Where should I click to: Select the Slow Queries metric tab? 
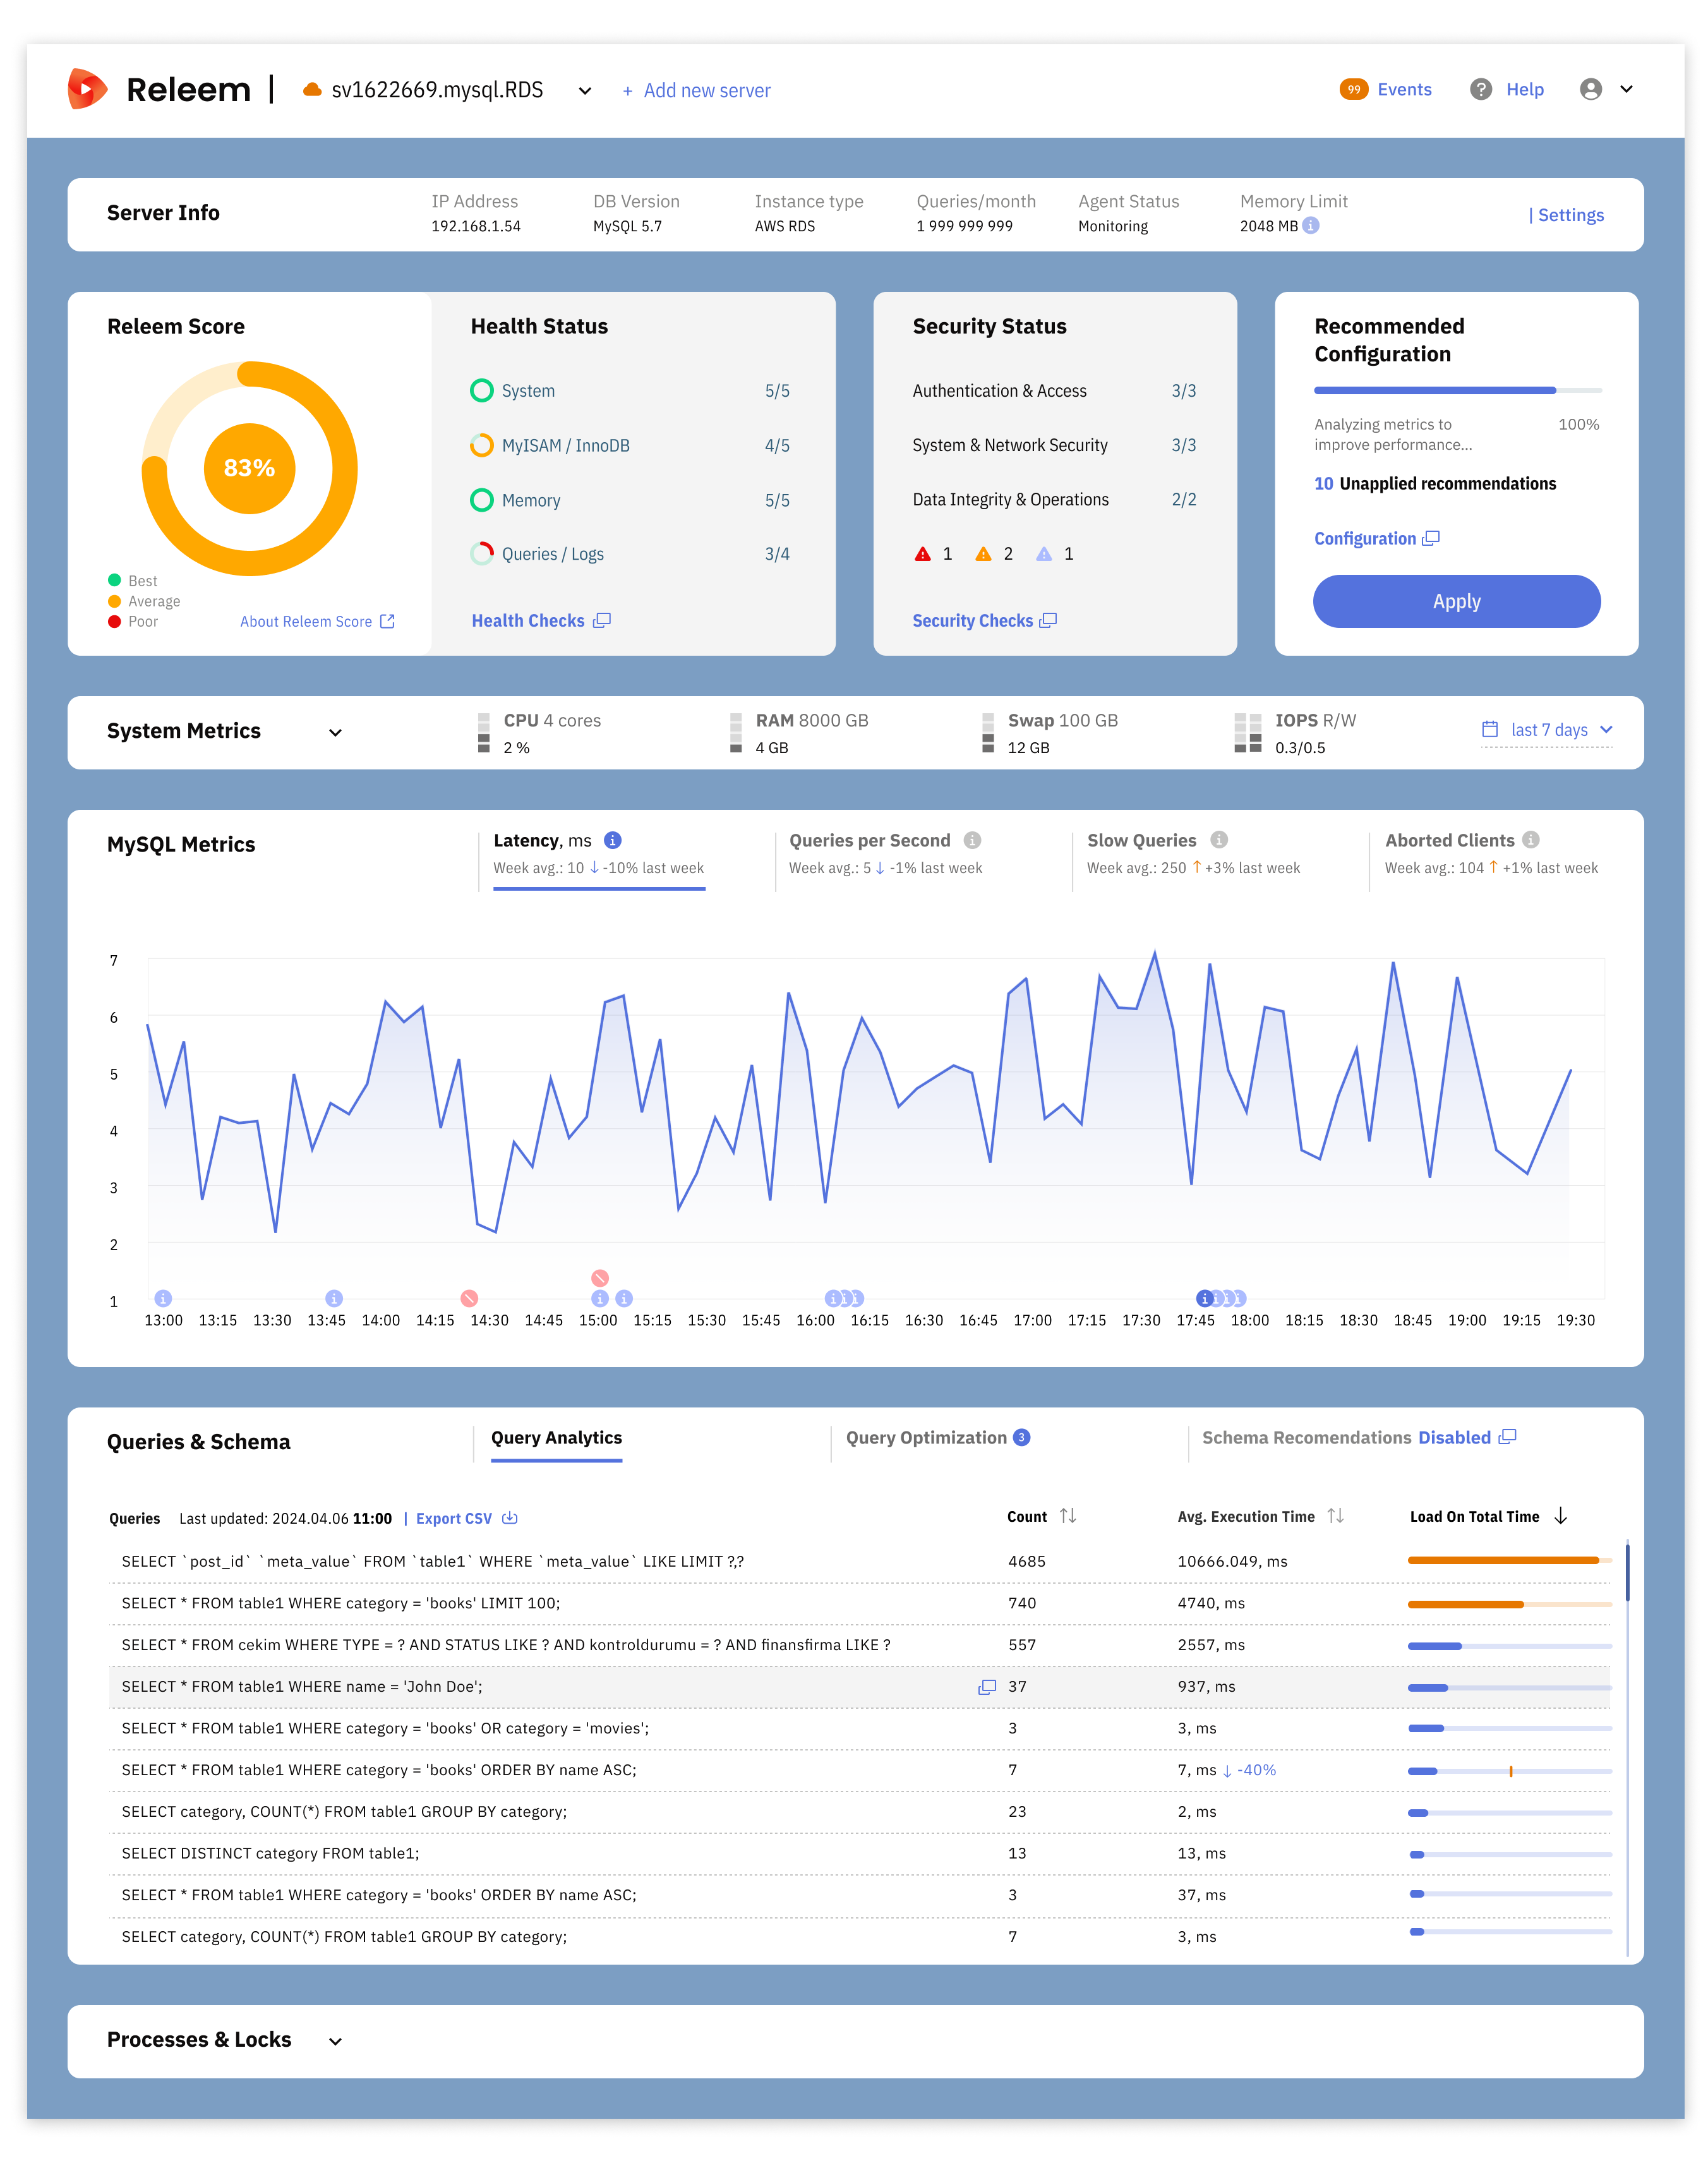pos(1141,840)
